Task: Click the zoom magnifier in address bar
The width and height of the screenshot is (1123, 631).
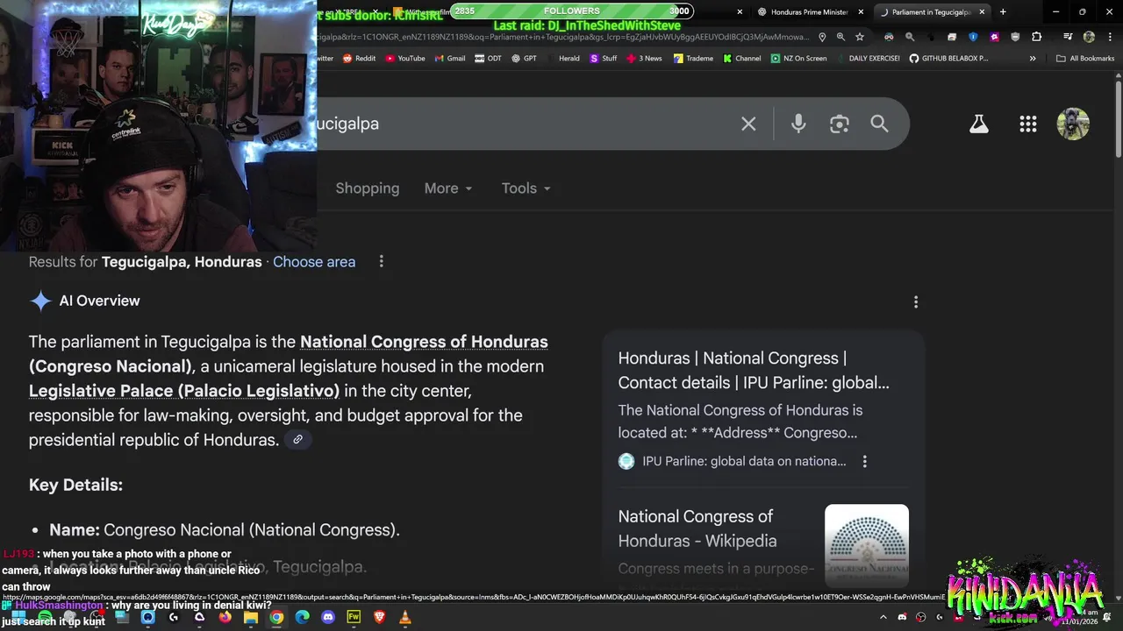Action: [x=840, y=37]
